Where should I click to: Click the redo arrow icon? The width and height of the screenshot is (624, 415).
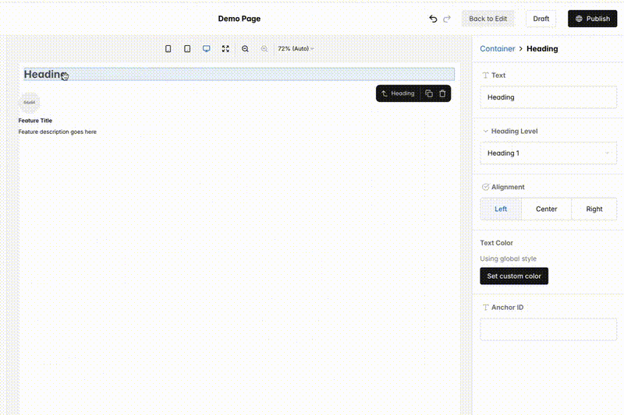point(447,19)
